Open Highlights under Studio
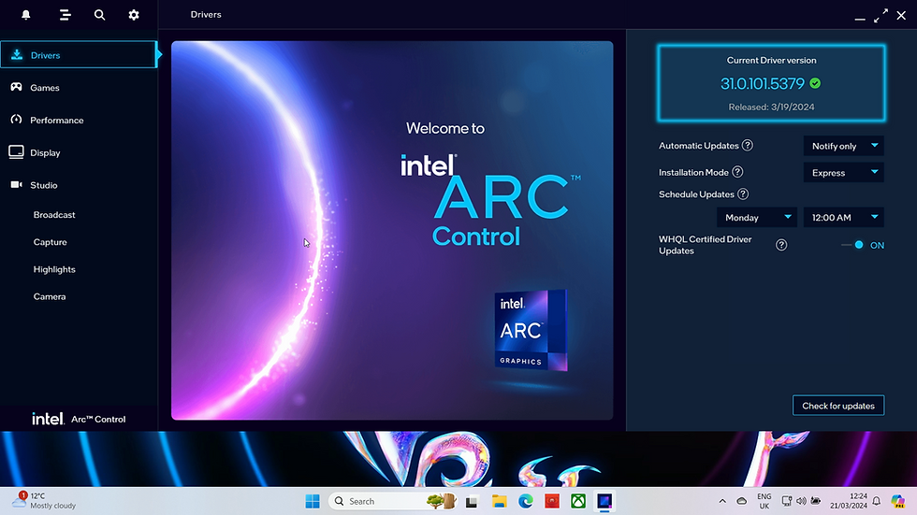917x515 pixels. (54, 269)
